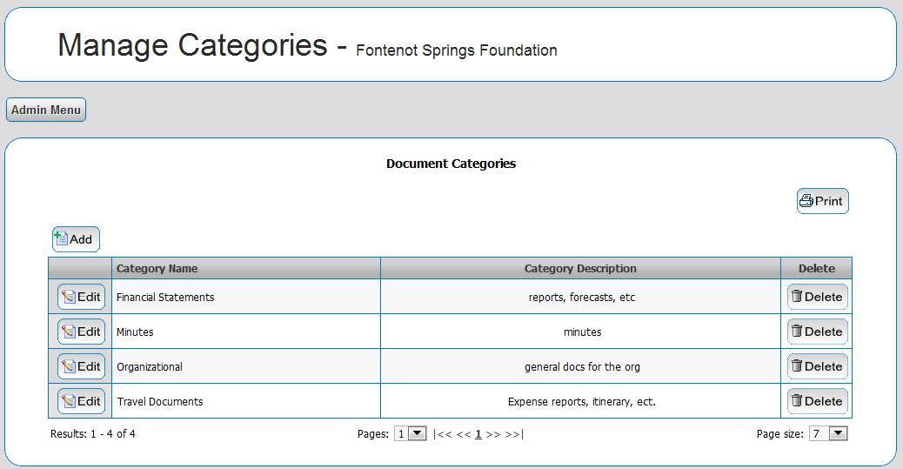Delete the Minutes category
This screenshot has width=903, height=469.
coord(817,332)
